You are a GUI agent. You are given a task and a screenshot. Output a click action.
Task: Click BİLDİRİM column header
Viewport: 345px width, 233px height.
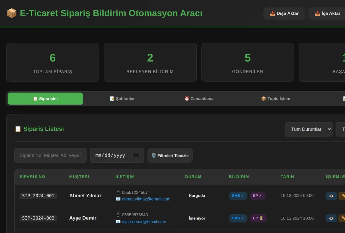pos(239,177)
